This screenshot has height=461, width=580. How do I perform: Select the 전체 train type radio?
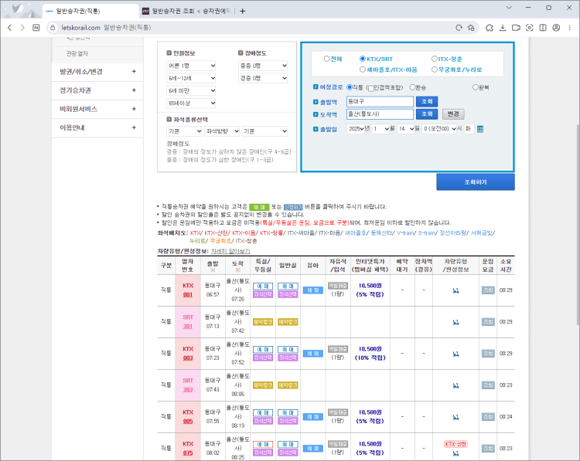pyautogui.click(x=326, y=59)
